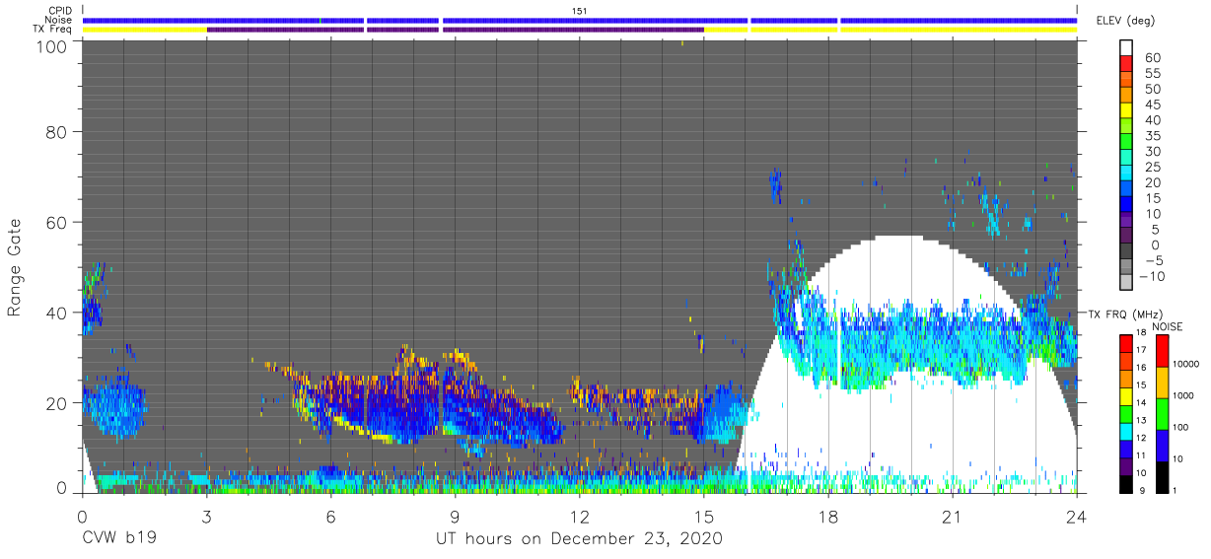
Task: Click the cyan 12 MHz TX frequency swatch
Action: tap(1128, 430)
